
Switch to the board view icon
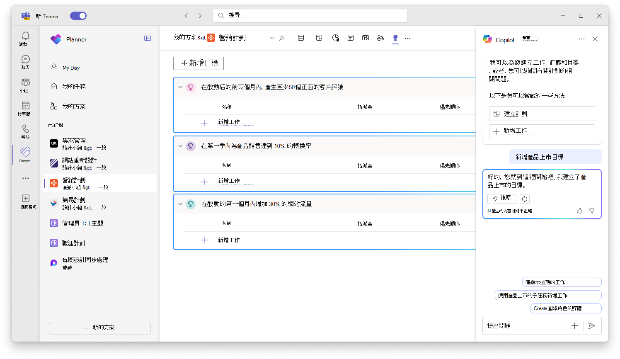[319, 38]
